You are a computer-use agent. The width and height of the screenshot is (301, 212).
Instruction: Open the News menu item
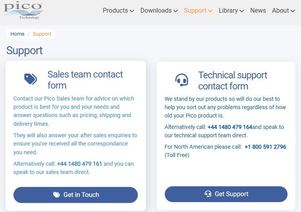258,10
